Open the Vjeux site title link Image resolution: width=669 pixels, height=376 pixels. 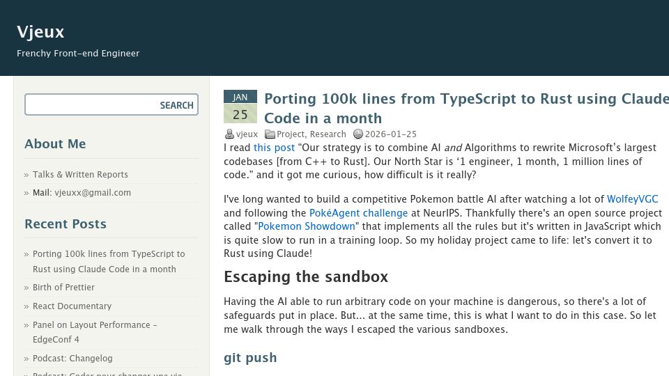pos(40,32)
